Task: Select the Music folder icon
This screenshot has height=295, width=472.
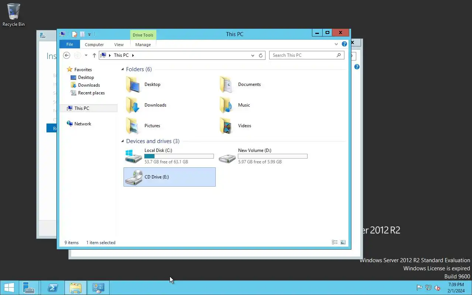Action: pos(226,105)
